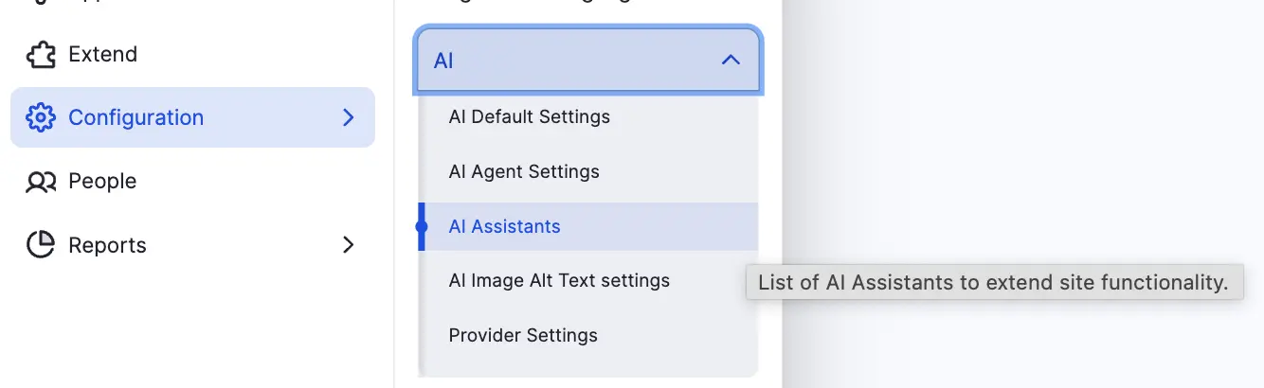Click the Reports pie chart icon
The width and height of the screenshot is (1264, 388).
41,245
